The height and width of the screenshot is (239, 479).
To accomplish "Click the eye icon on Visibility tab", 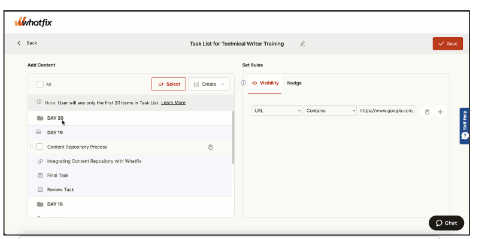I will [x=254, y=83].
